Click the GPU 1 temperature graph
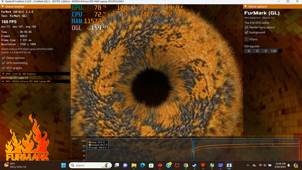The image size is (302, 170). pyautogui.click(x=192, y=149)
